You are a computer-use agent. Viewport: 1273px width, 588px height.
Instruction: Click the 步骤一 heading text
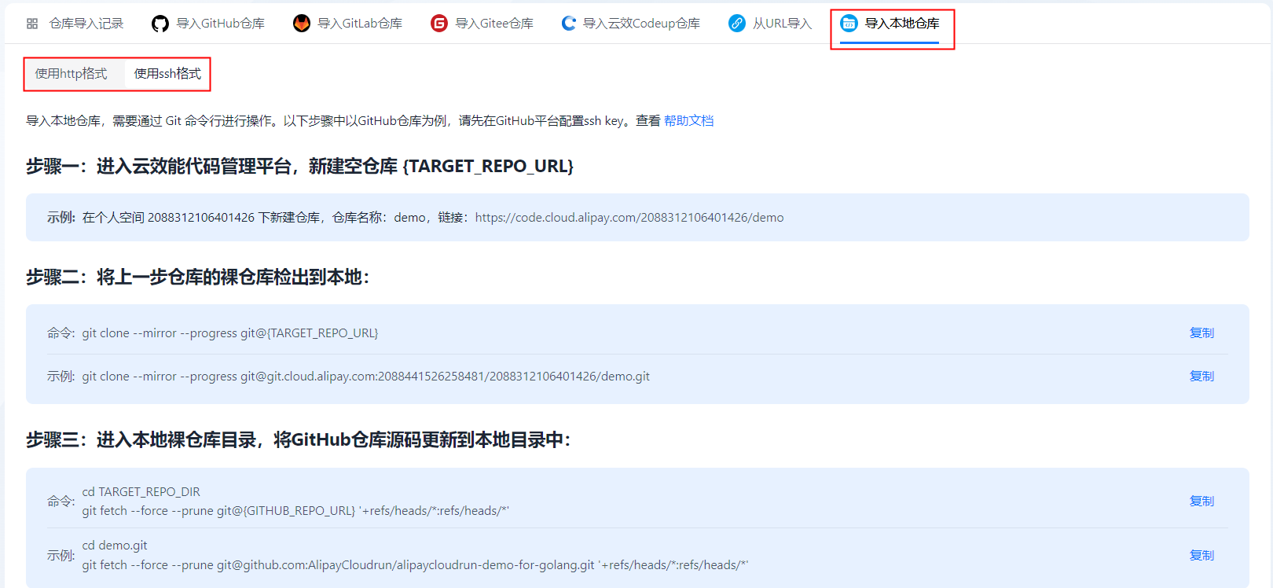300,167
